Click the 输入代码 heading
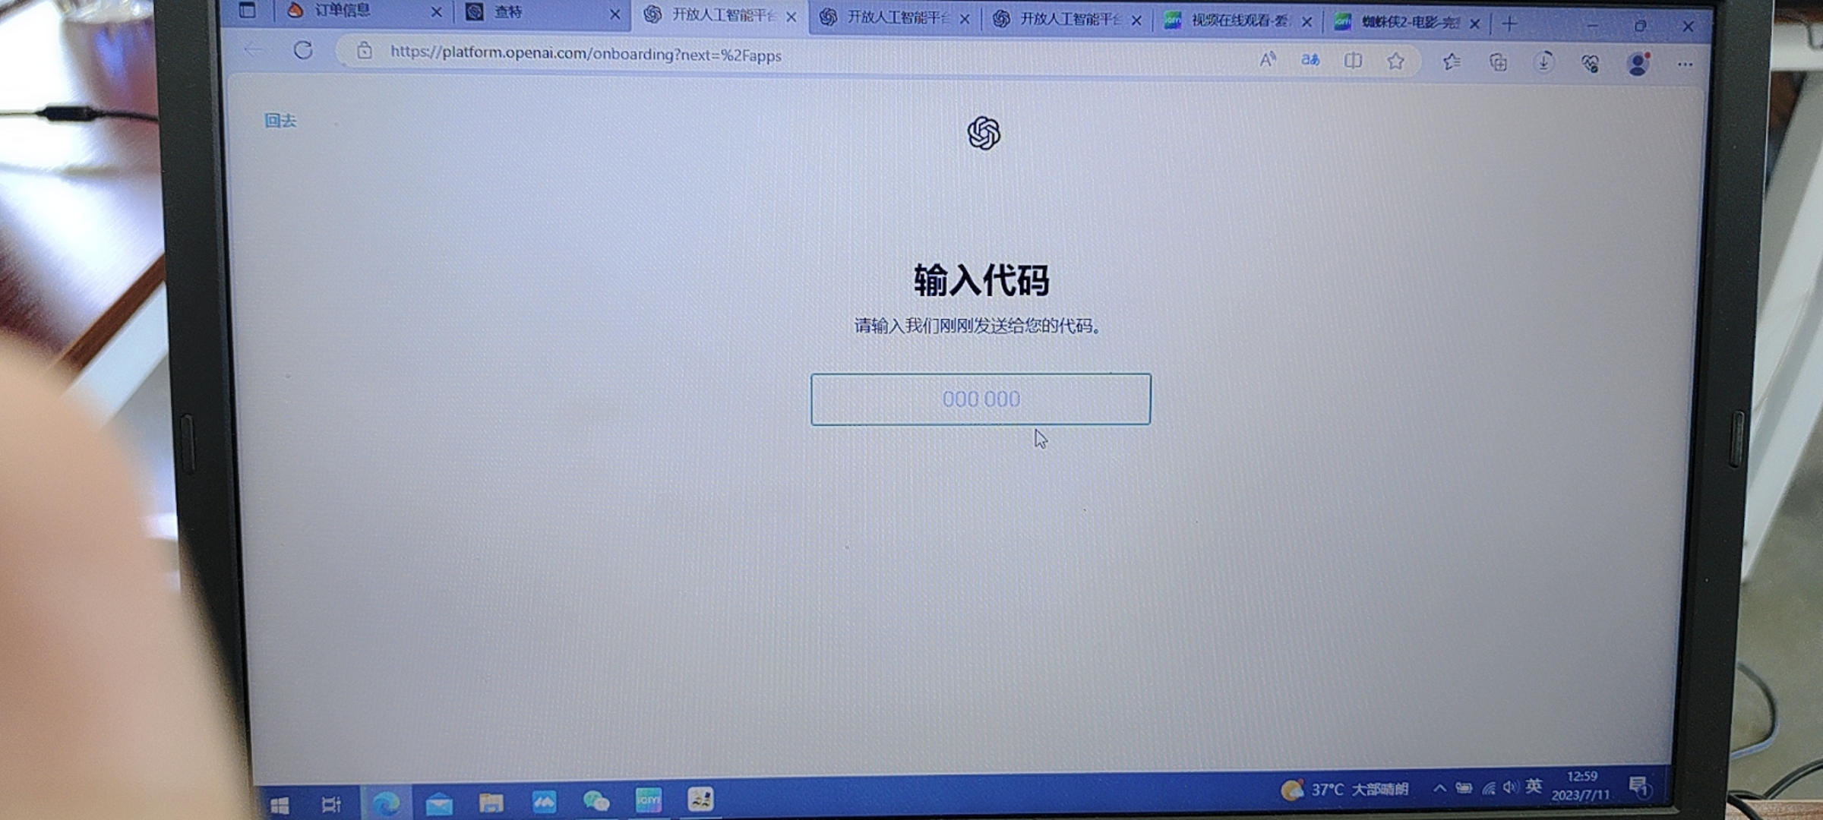 pyautogui.click(x=981, y=280)
